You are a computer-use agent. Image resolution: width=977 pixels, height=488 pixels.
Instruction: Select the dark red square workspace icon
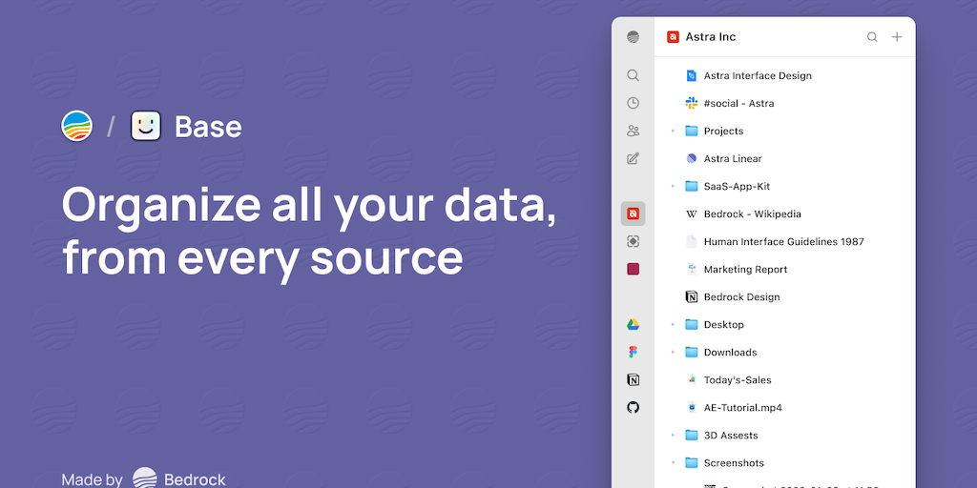(633, 269)
